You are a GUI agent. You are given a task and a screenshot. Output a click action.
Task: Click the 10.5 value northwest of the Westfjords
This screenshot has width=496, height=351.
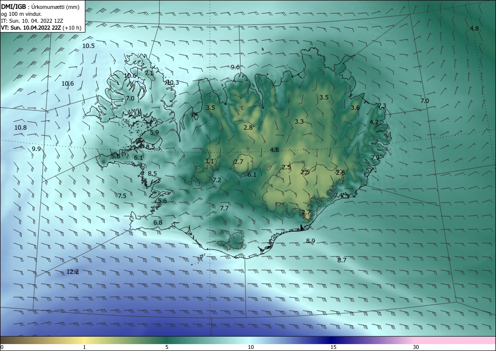(x=89, y=46)
